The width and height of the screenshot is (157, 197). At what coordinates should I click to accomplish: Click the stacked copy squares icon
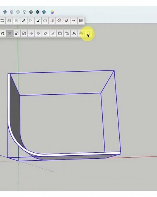(x=60, y=33)
